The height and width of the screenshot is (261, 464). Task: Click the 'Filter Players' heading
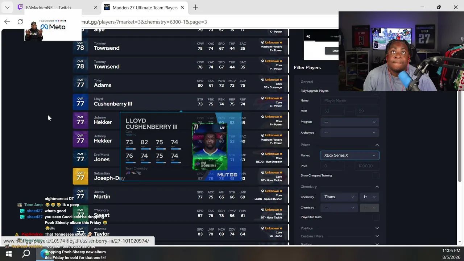pyautogui.click(x=307, y=67)
